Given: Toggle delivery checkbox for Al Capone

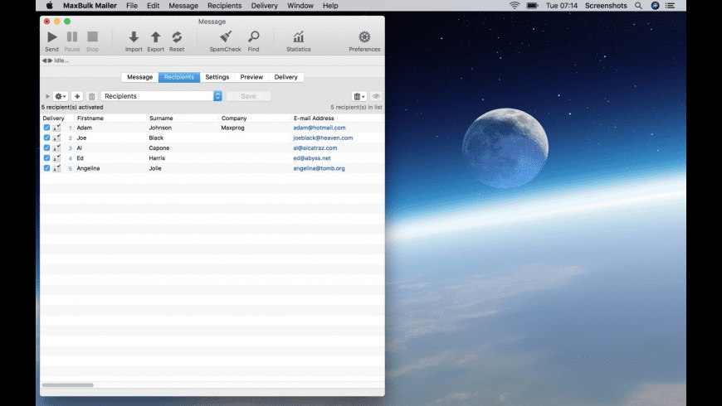Looking at the screenshot, I should point(46,148).
